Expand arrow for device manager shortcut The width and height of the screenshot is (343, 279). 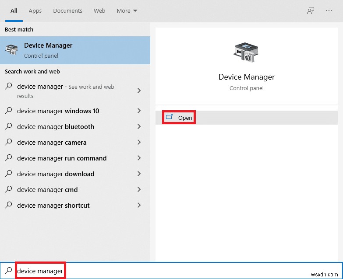[x=139, y=206]
